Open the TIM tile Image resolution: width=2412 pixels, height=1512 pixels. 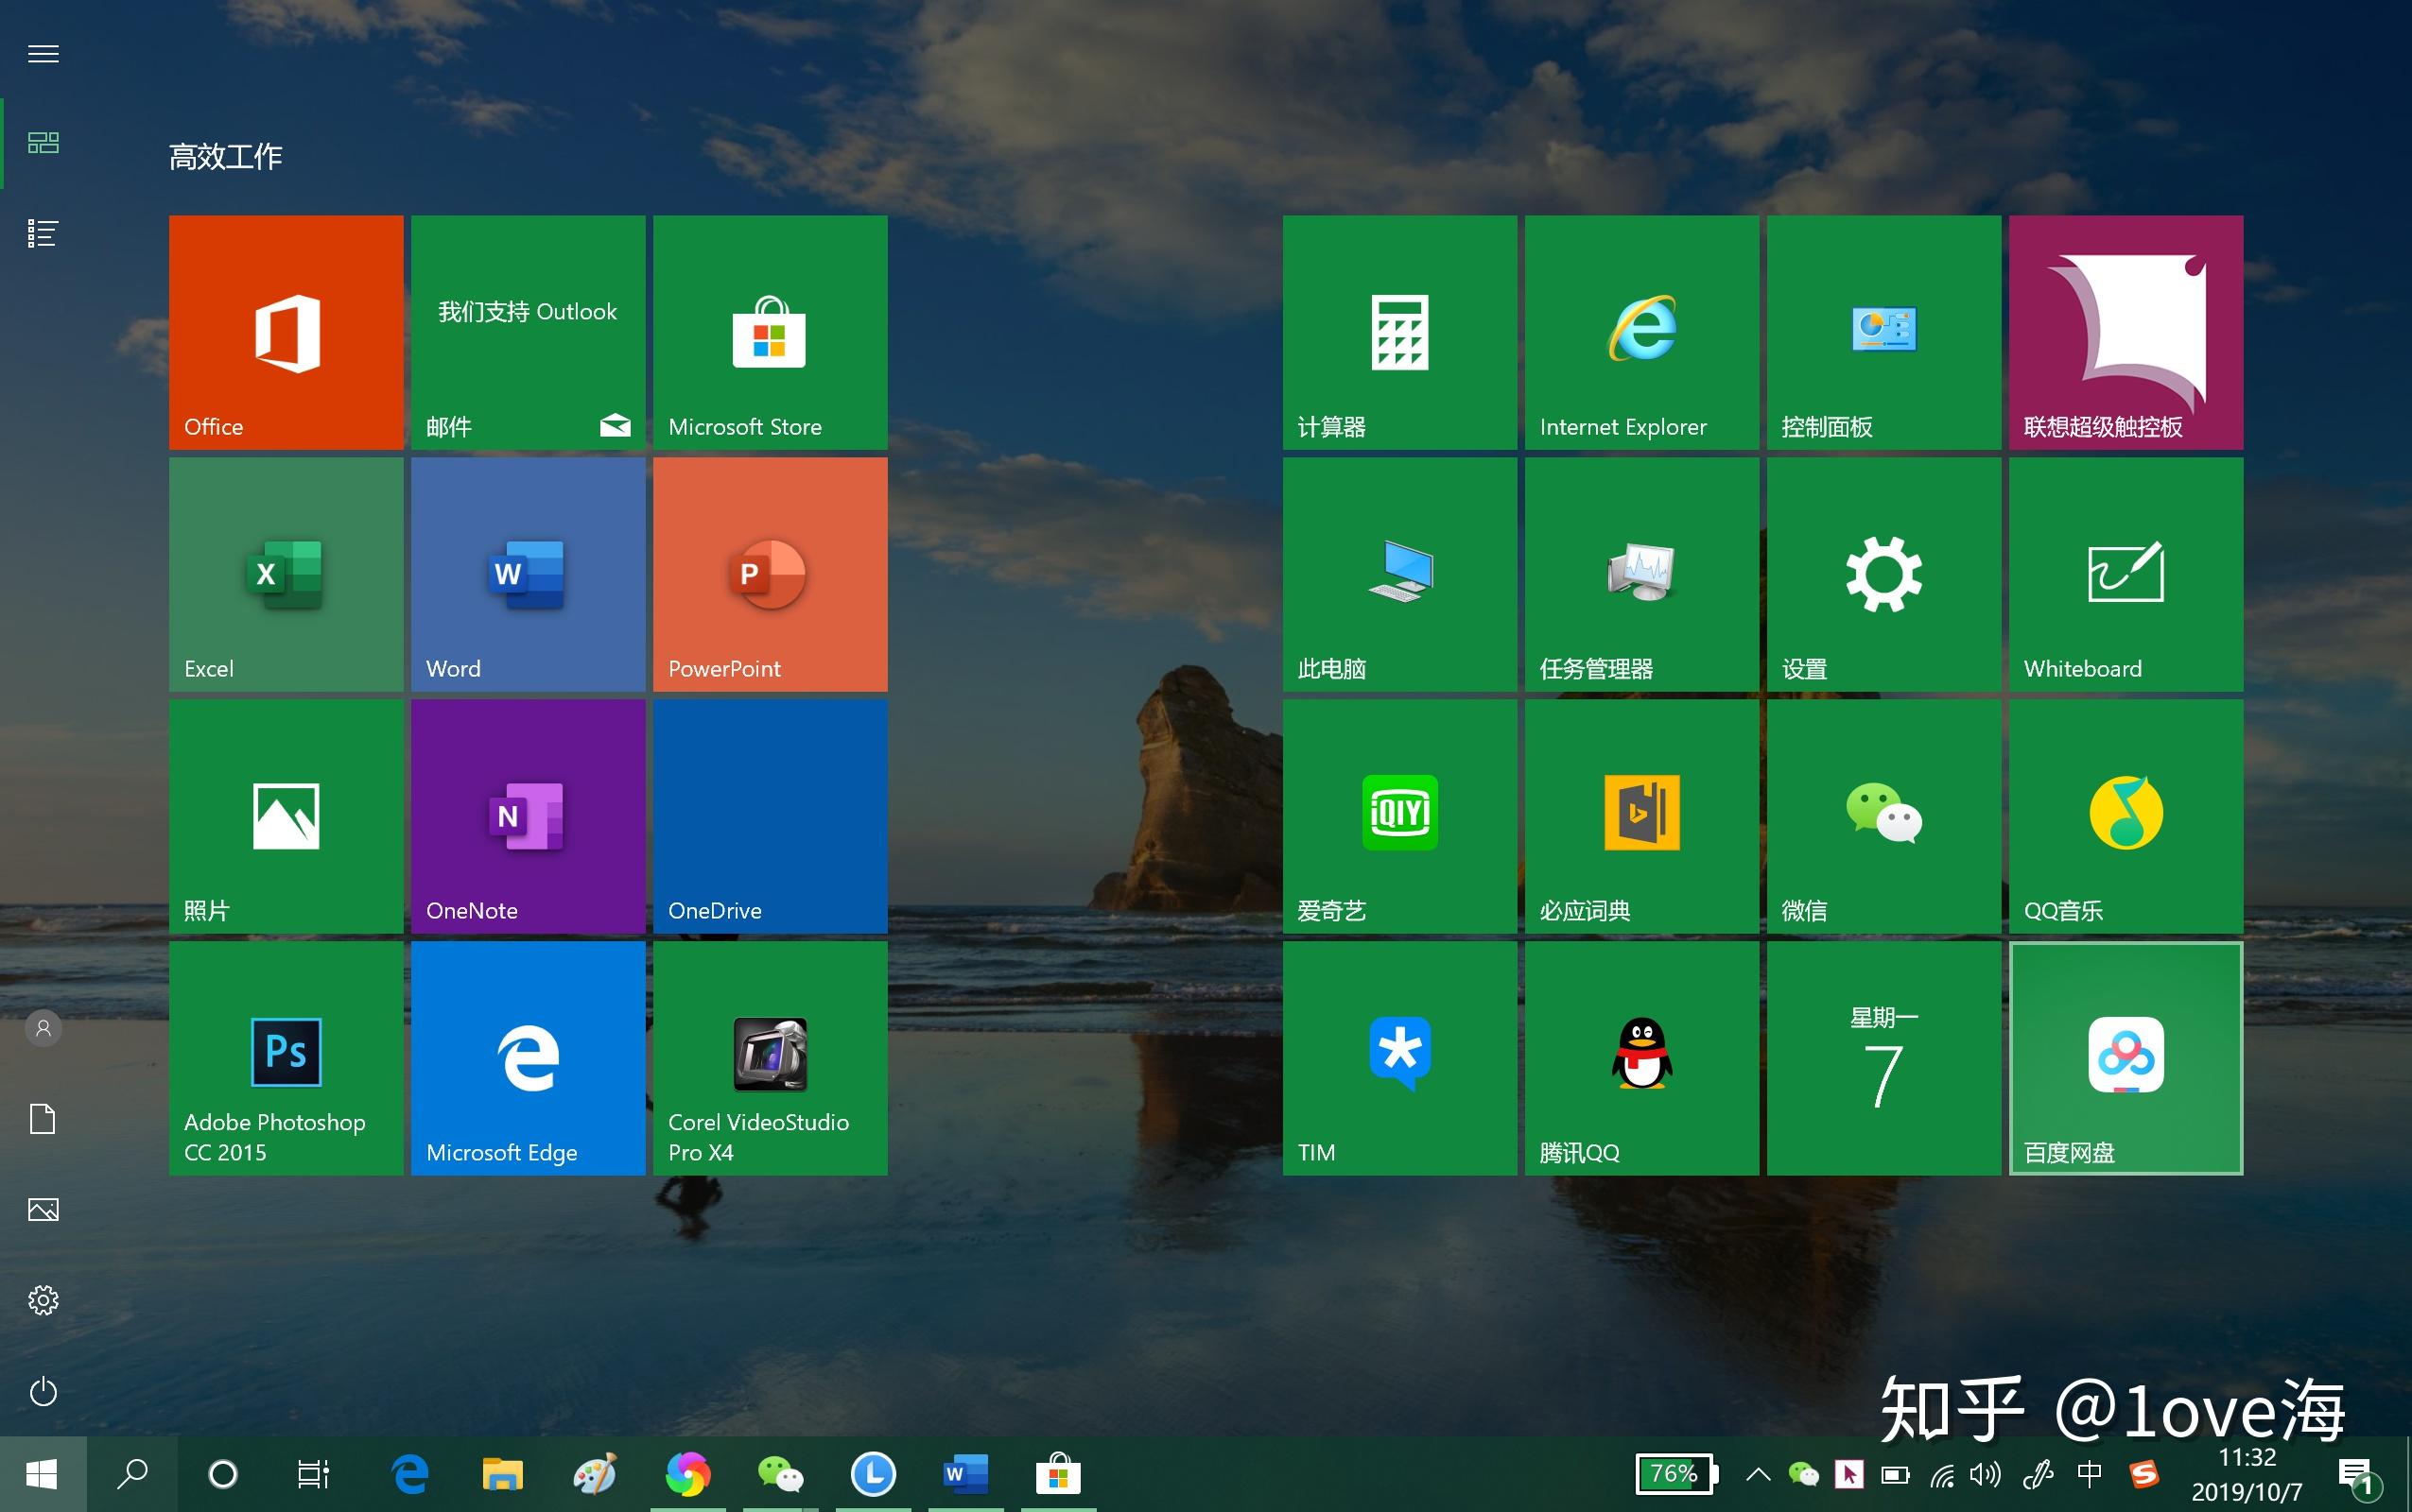(1399, 1058)
